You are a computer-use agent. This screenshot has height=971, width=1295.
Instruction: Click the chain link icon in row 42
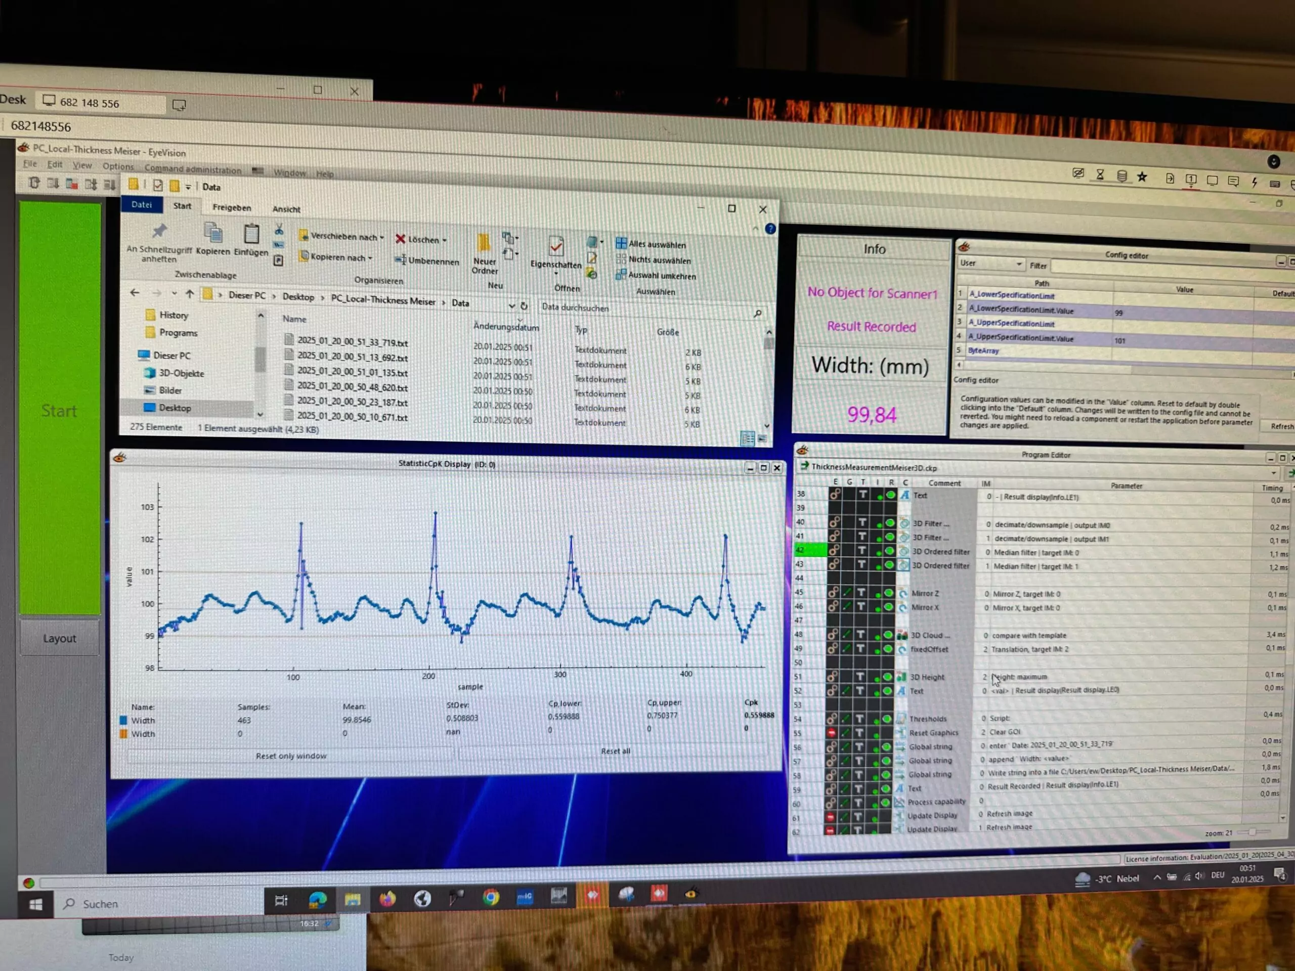[834, 550]
